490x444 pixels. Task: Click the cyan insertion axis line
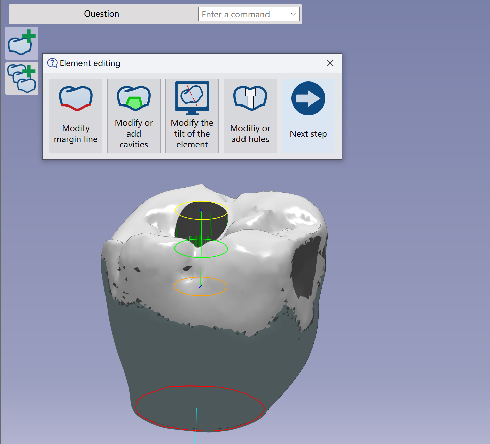click(196, 426)
